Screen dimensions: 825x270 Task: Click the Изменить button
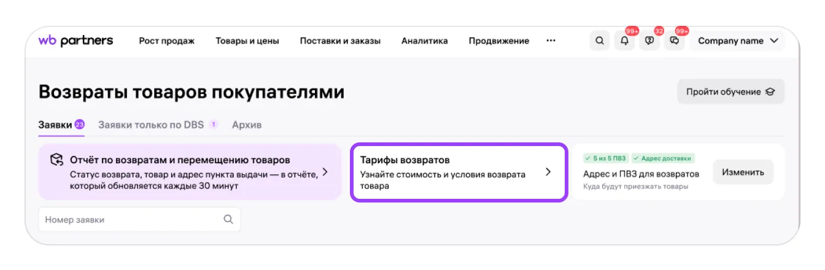743,172
